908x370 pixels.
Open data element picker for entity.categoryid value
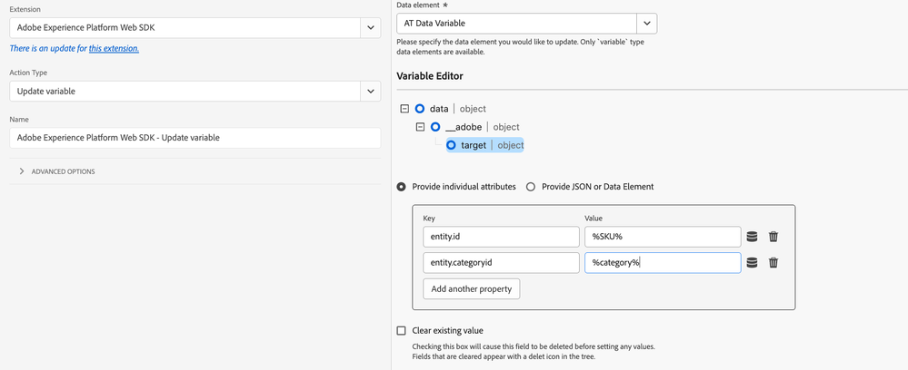(x=752, y=263)
